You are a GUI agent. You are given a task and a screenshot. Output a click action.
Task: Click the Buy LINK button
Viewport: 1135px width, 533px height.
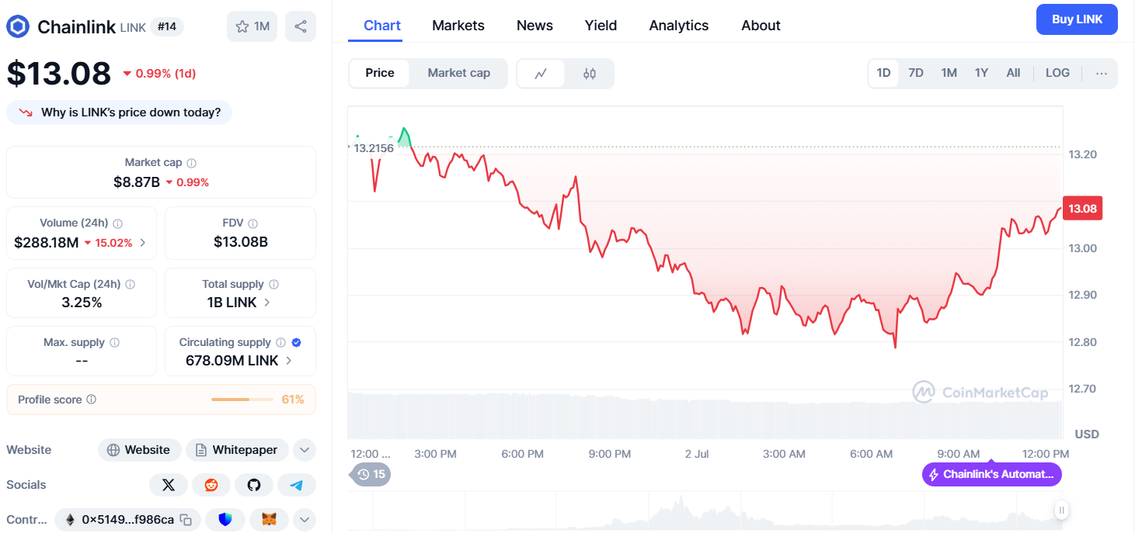pyautogui.click(x=1077, y=19)
